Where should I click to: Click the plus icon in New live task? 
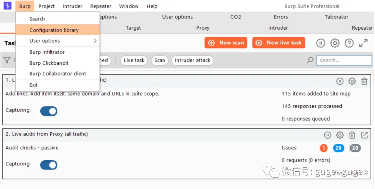pyautogui.click(x=259, y=43)
